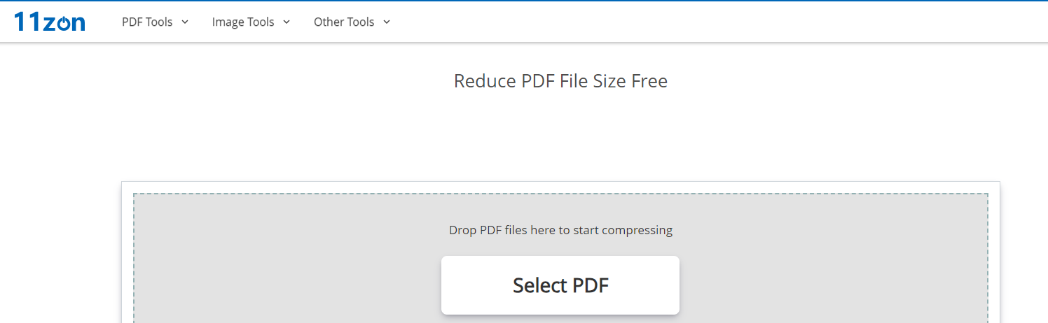
Task: Click the Reduce PDF File Size Free heading
Action: tap(560, 81)
